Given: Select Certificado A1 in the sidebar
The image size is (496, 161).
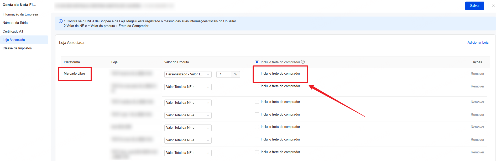Looking at the screenshot, I should (13, 32).
